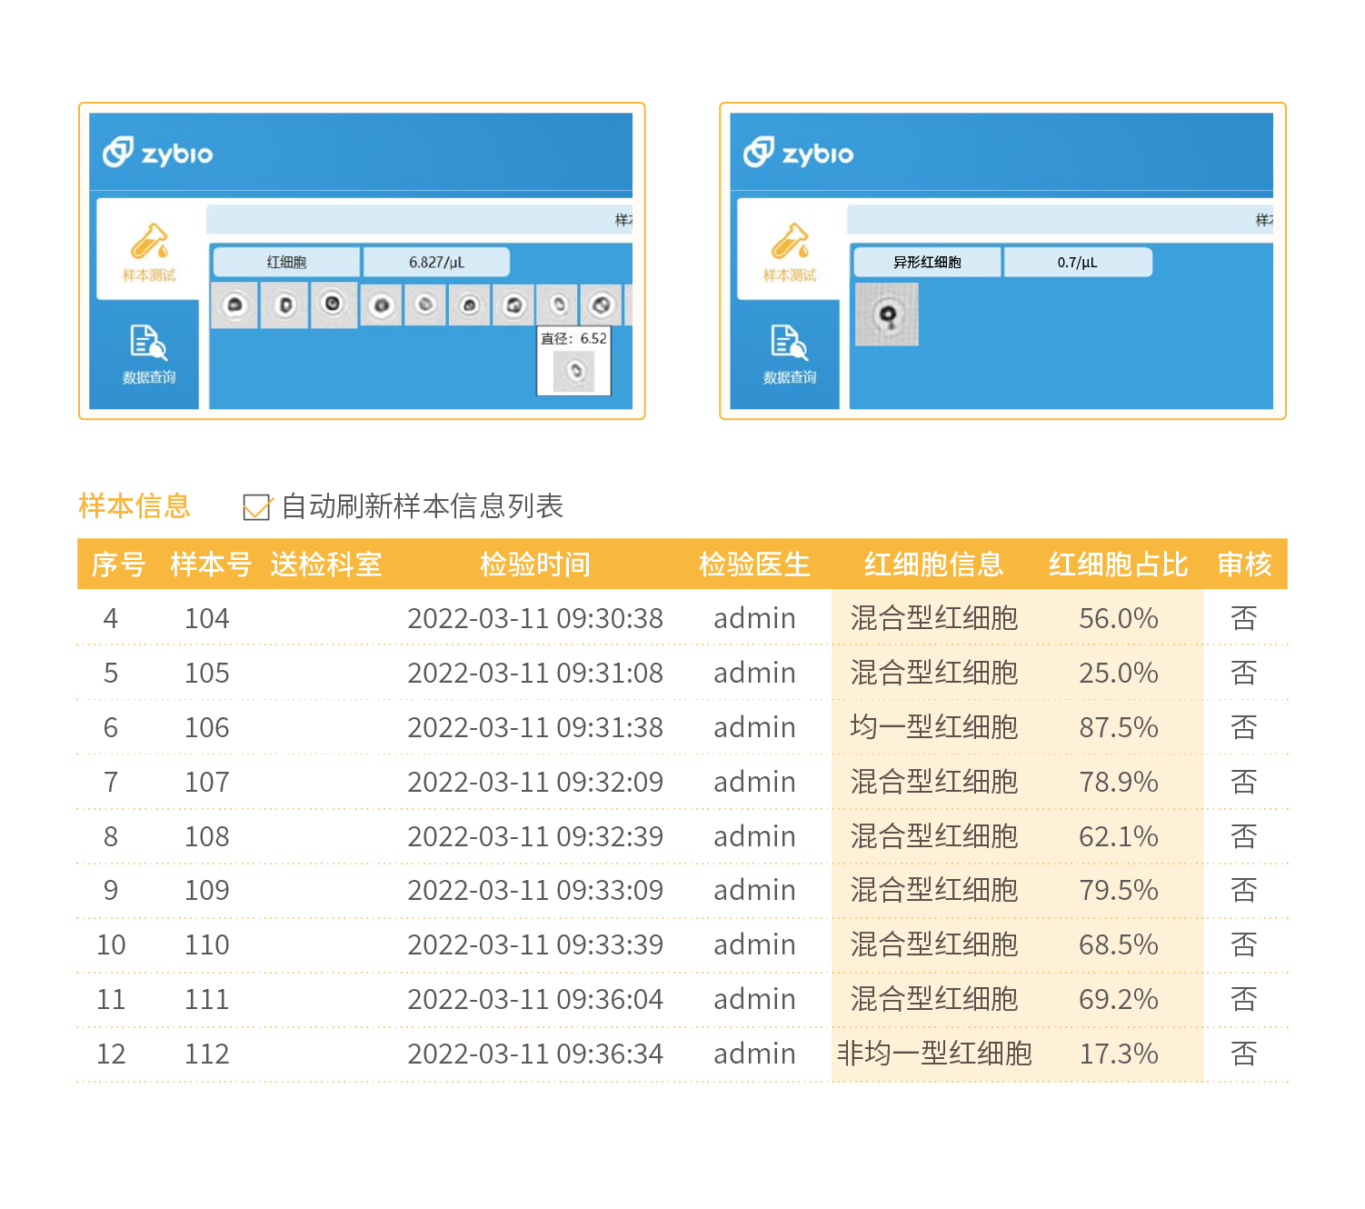Select row with sample number 112

(207, 1054)
